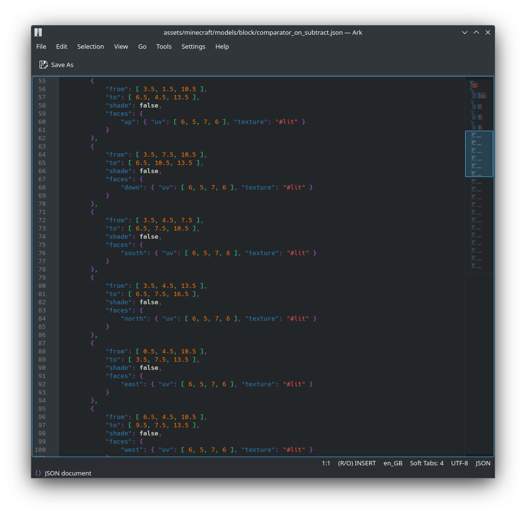The height and width of the screenshot is (515, 526).
Task: Open the en_GB language selector
Action: pos(393,463)
